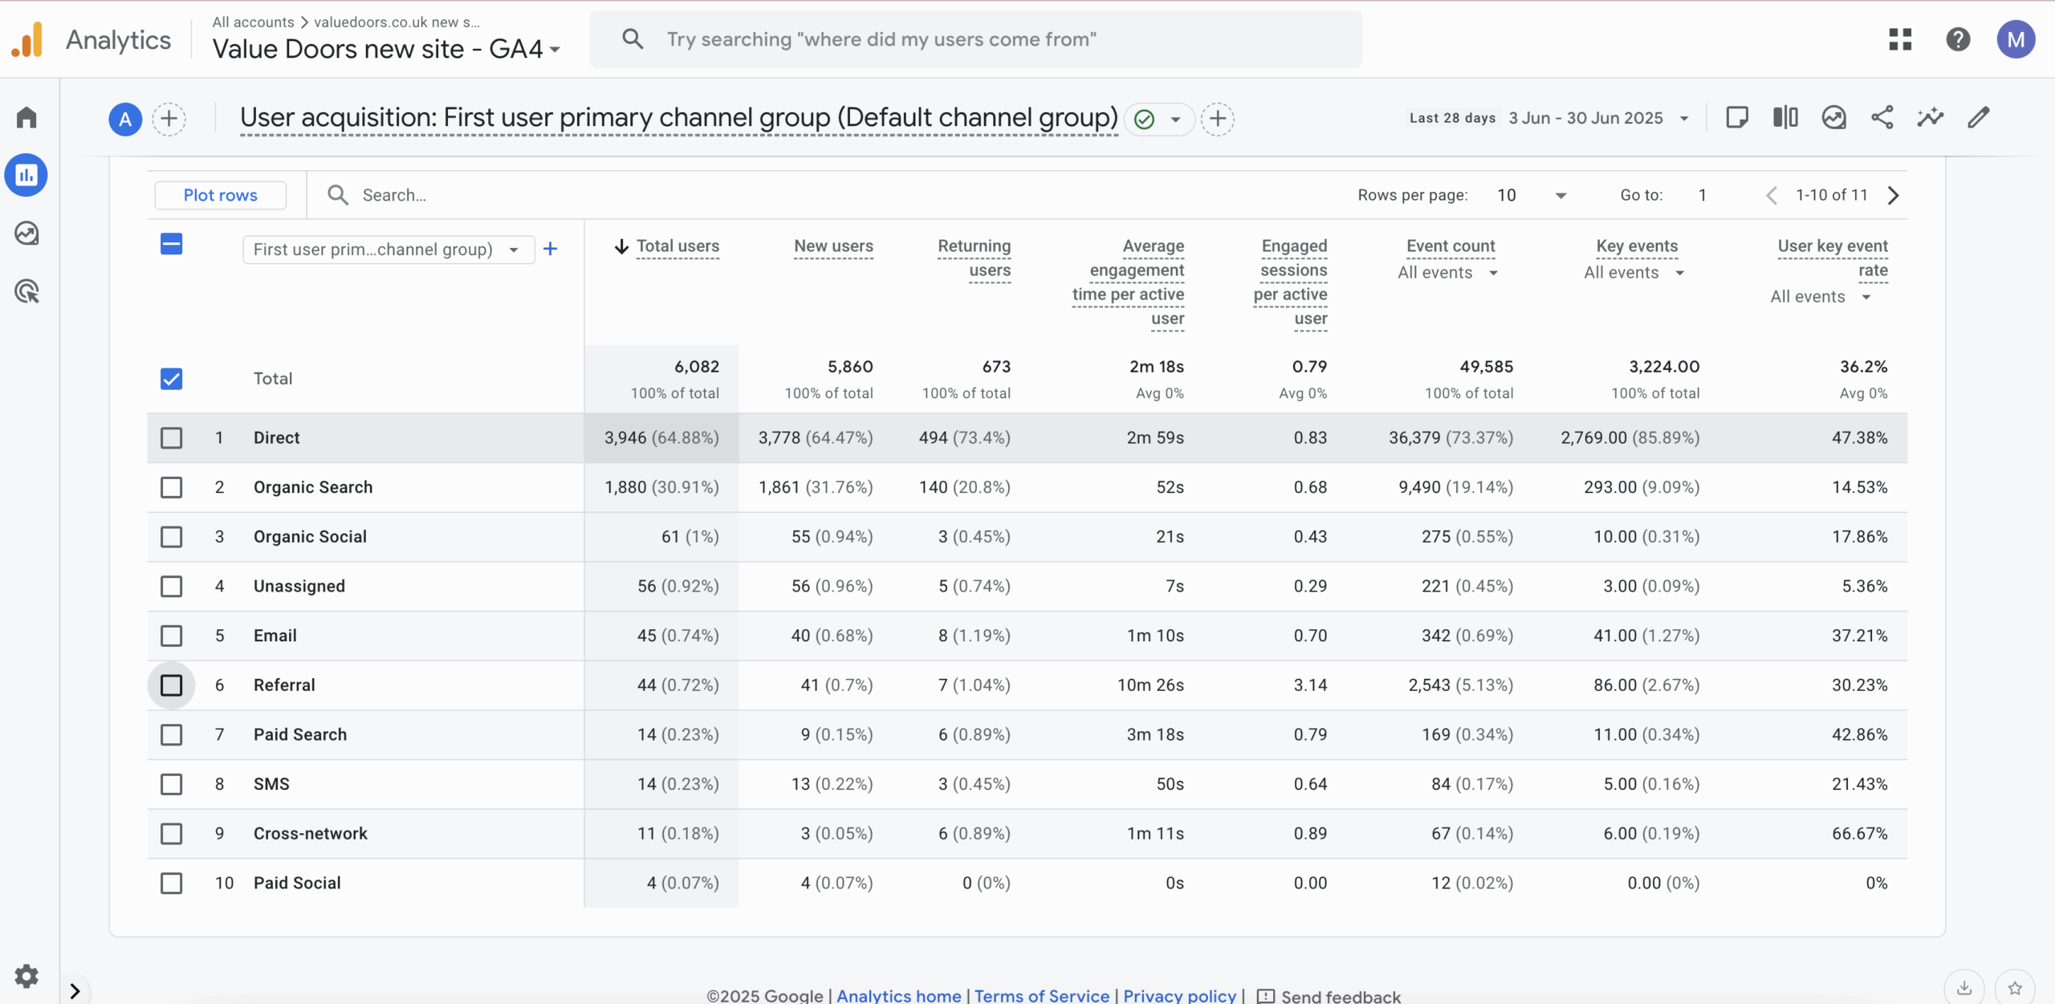Check the Organic Search row checkbox
The width and height of the screenshot is (2055, 1004).
pyautogui.click(x=171, y=487)
